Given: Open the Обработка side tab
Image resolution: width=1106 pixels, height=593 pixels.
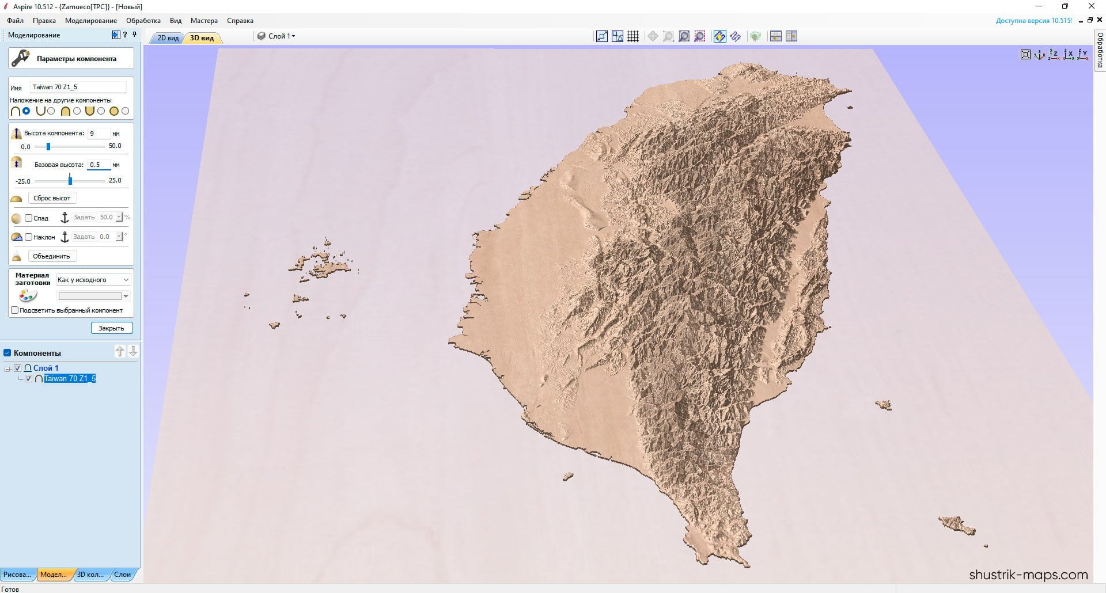Looking at the screenshot, I should 1100,50.
